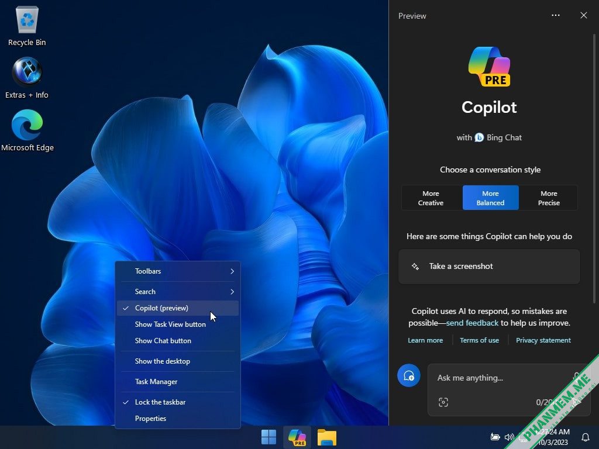Open the notifications bell icon

point(585,437)
